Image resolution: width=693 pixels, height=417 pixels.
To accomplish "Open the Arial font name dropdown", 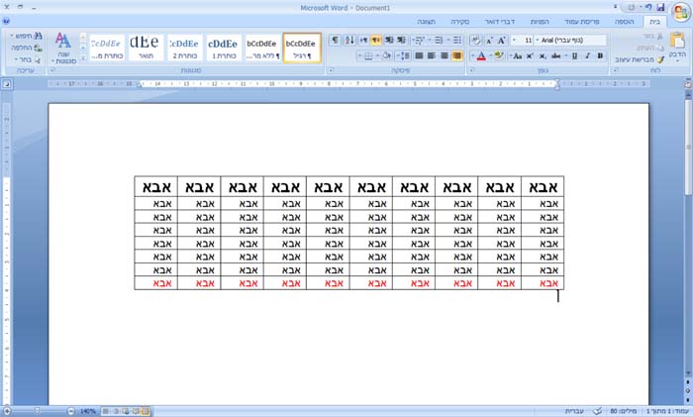I will (538, 41).
